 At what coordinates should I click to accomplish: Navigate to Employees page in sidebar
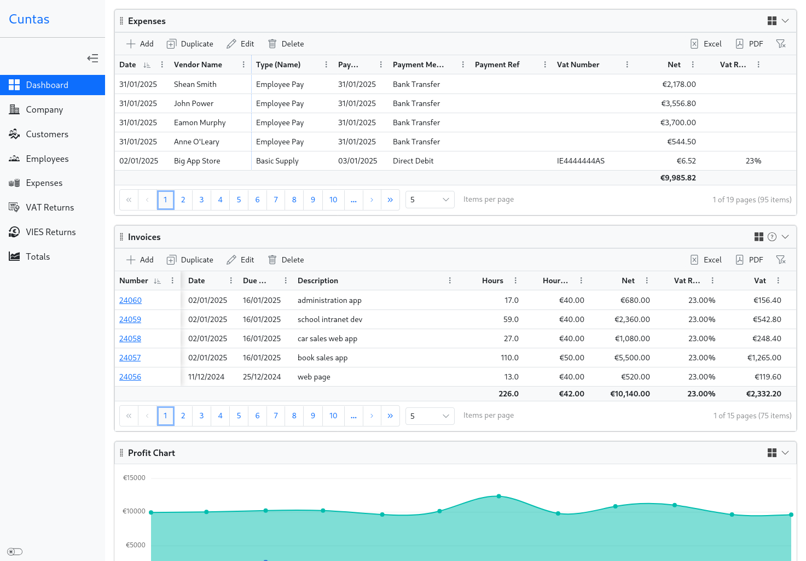point(47,159)
